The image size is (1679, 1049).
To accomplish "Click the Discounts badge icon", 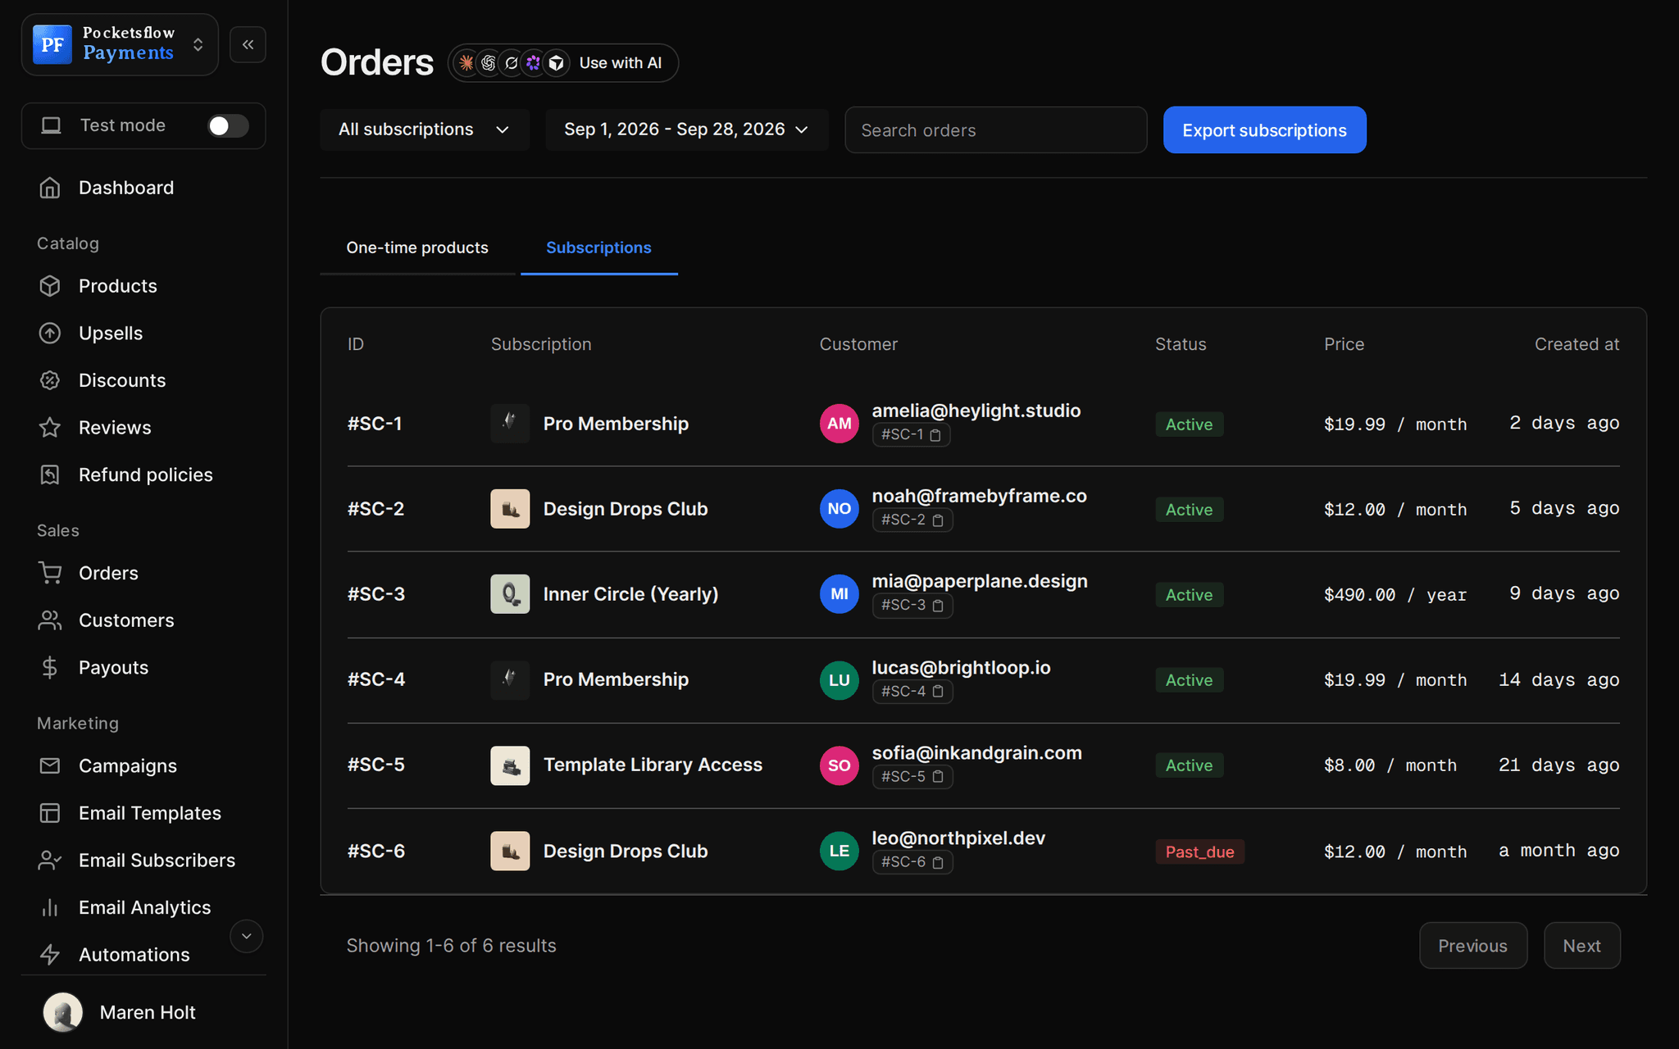I will point(50,380).
